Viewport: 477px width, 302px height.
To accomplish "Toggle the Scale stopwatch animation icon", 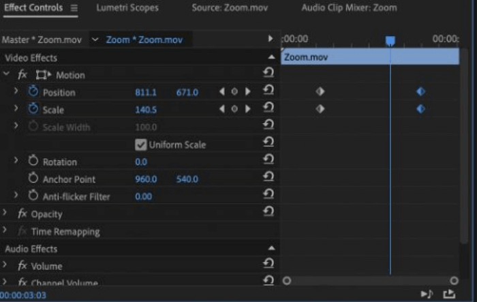I will click(33, 109).
